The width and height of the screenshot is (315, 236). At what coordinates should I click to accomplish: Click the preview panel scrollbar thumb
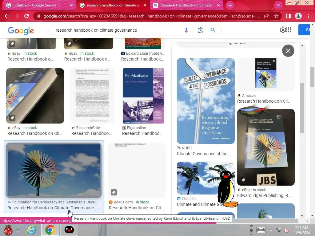302,108
